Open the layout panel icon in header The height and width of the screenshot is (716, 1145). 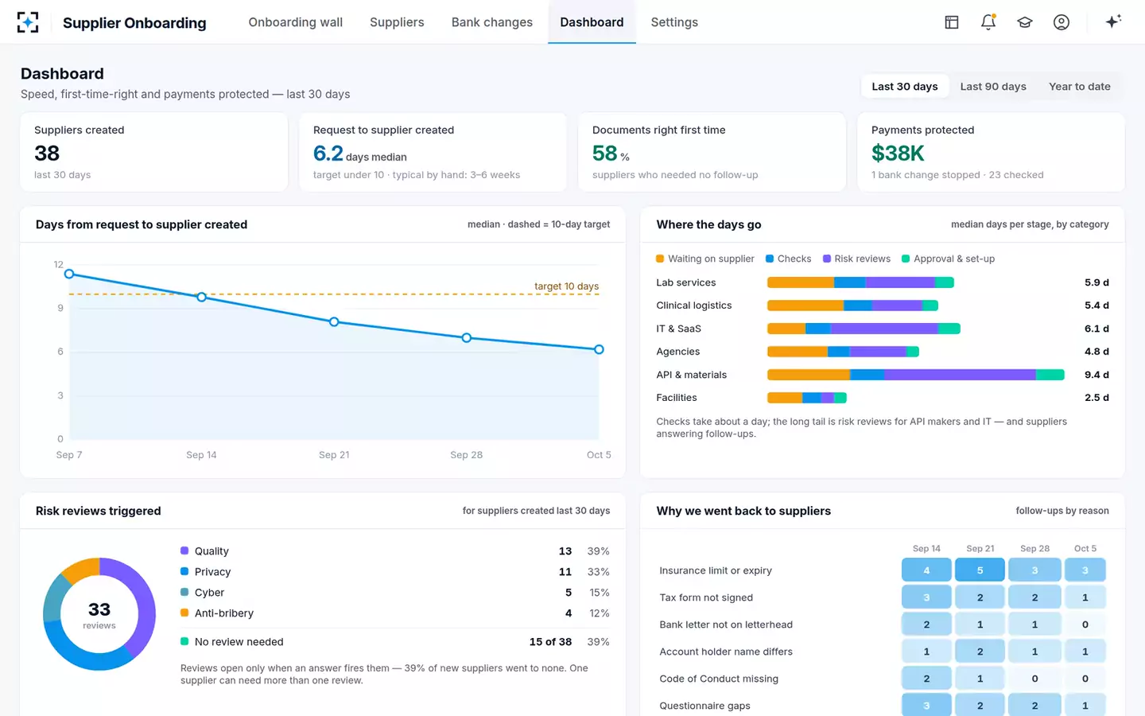(951, 22)
